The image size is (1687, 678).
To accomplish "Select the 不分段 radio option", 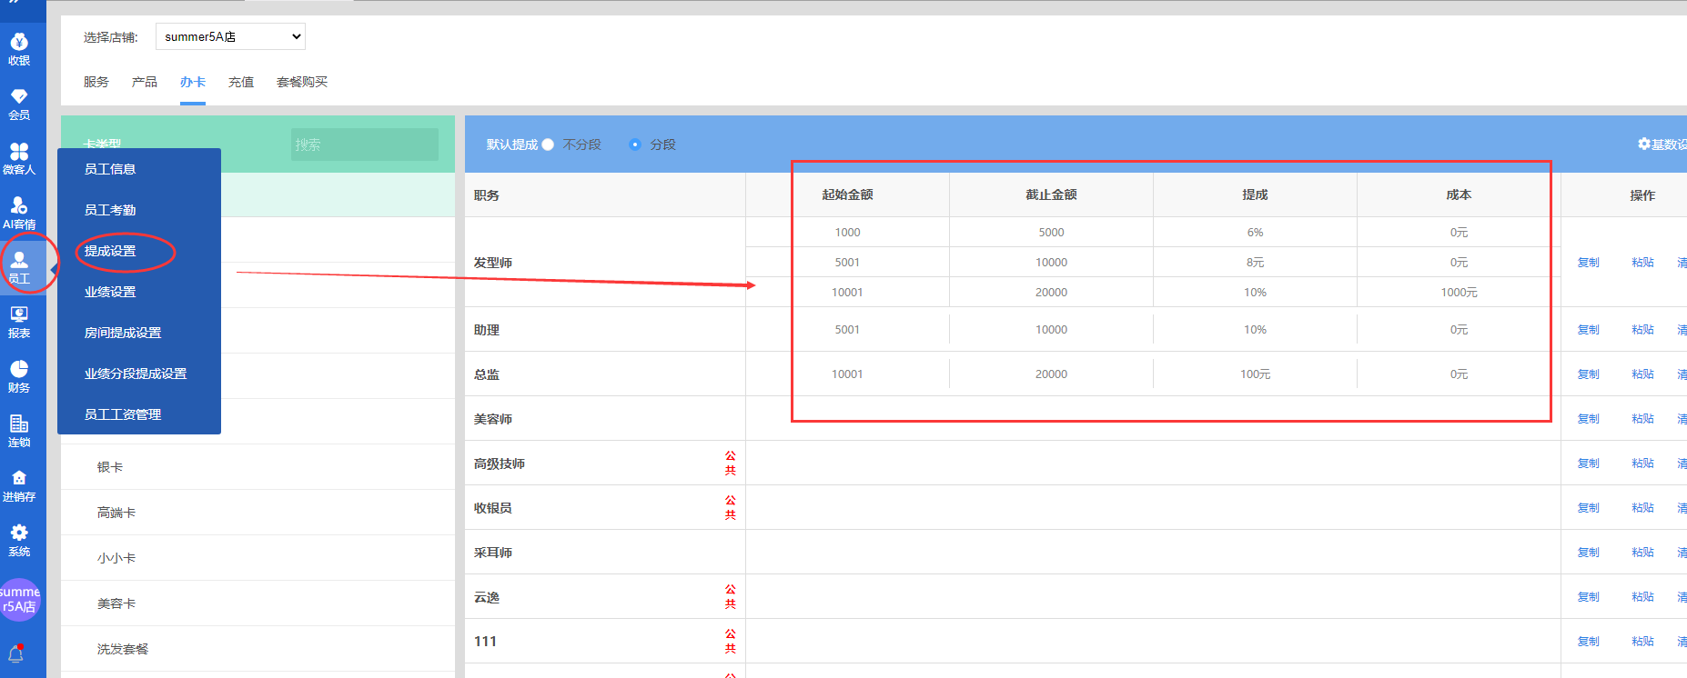I will click(548, 145).
